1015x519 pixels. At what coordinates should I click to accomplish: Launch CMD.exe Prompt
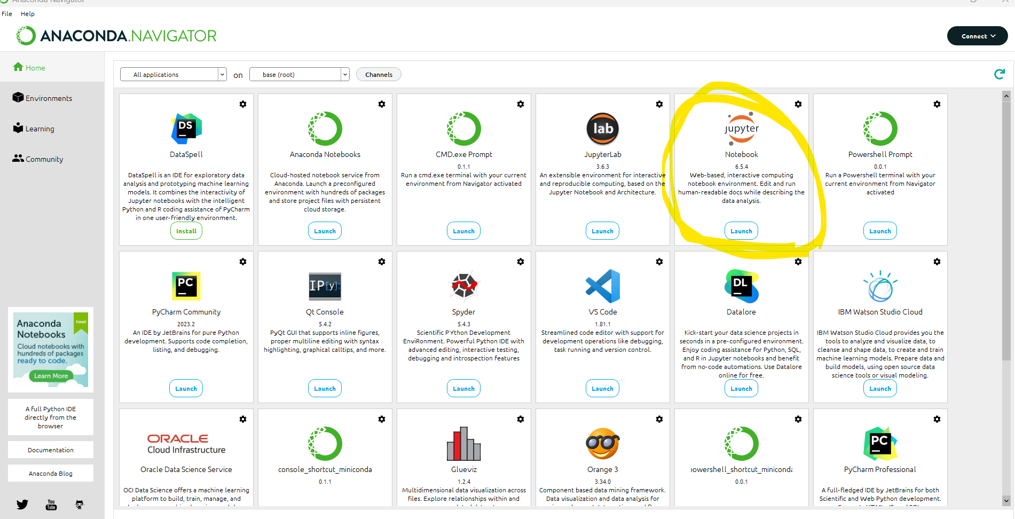tap(463, 231)
